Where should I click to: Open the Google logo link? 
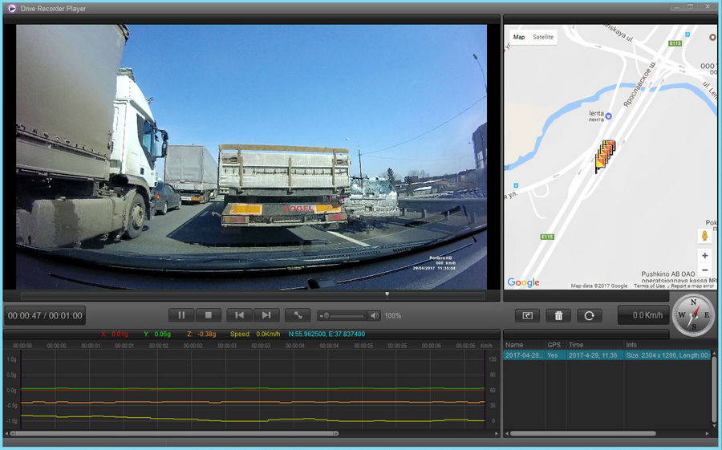523,282
